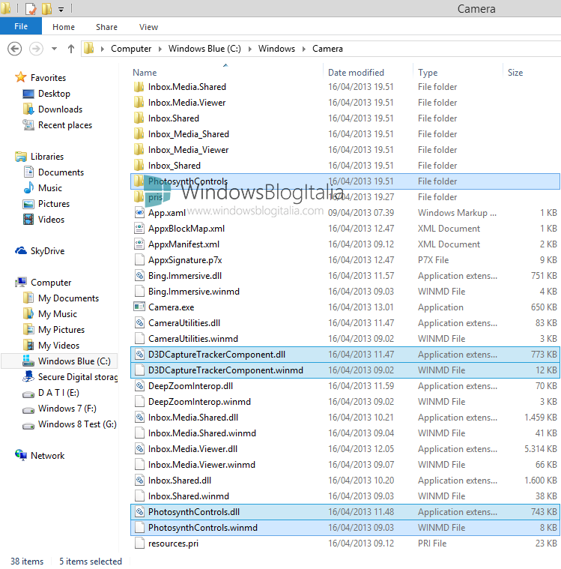Select the resources.pri file
Viewport: 561px width, 569px height.
tap(173, 544)
